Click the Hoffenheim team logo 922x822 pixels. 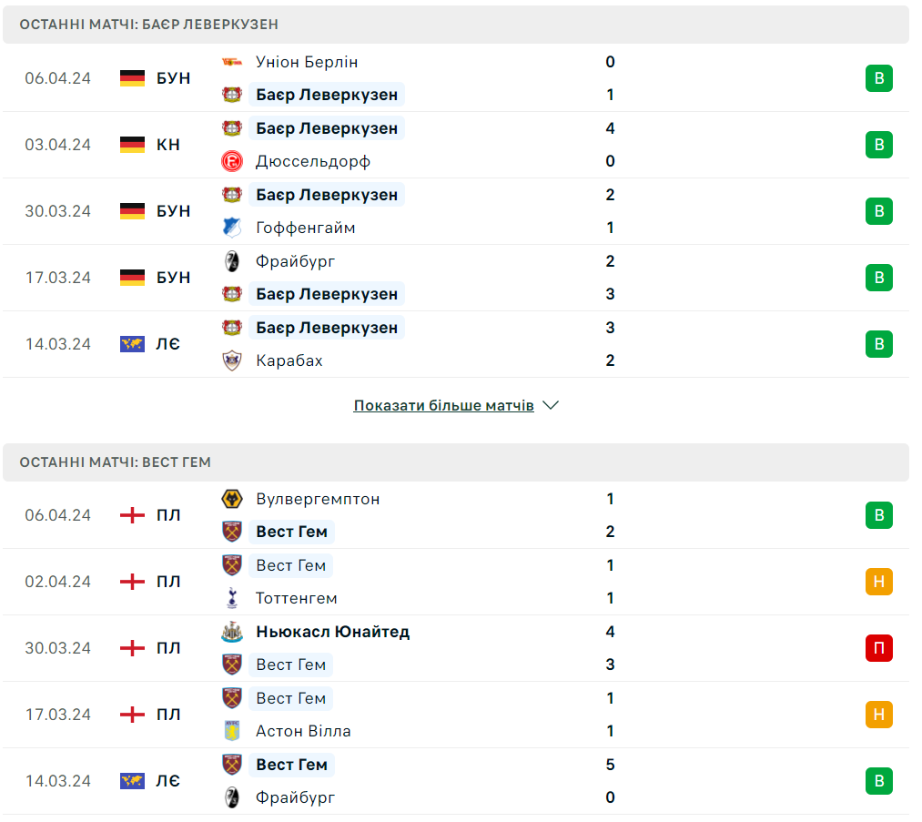(x=232, y=228)
